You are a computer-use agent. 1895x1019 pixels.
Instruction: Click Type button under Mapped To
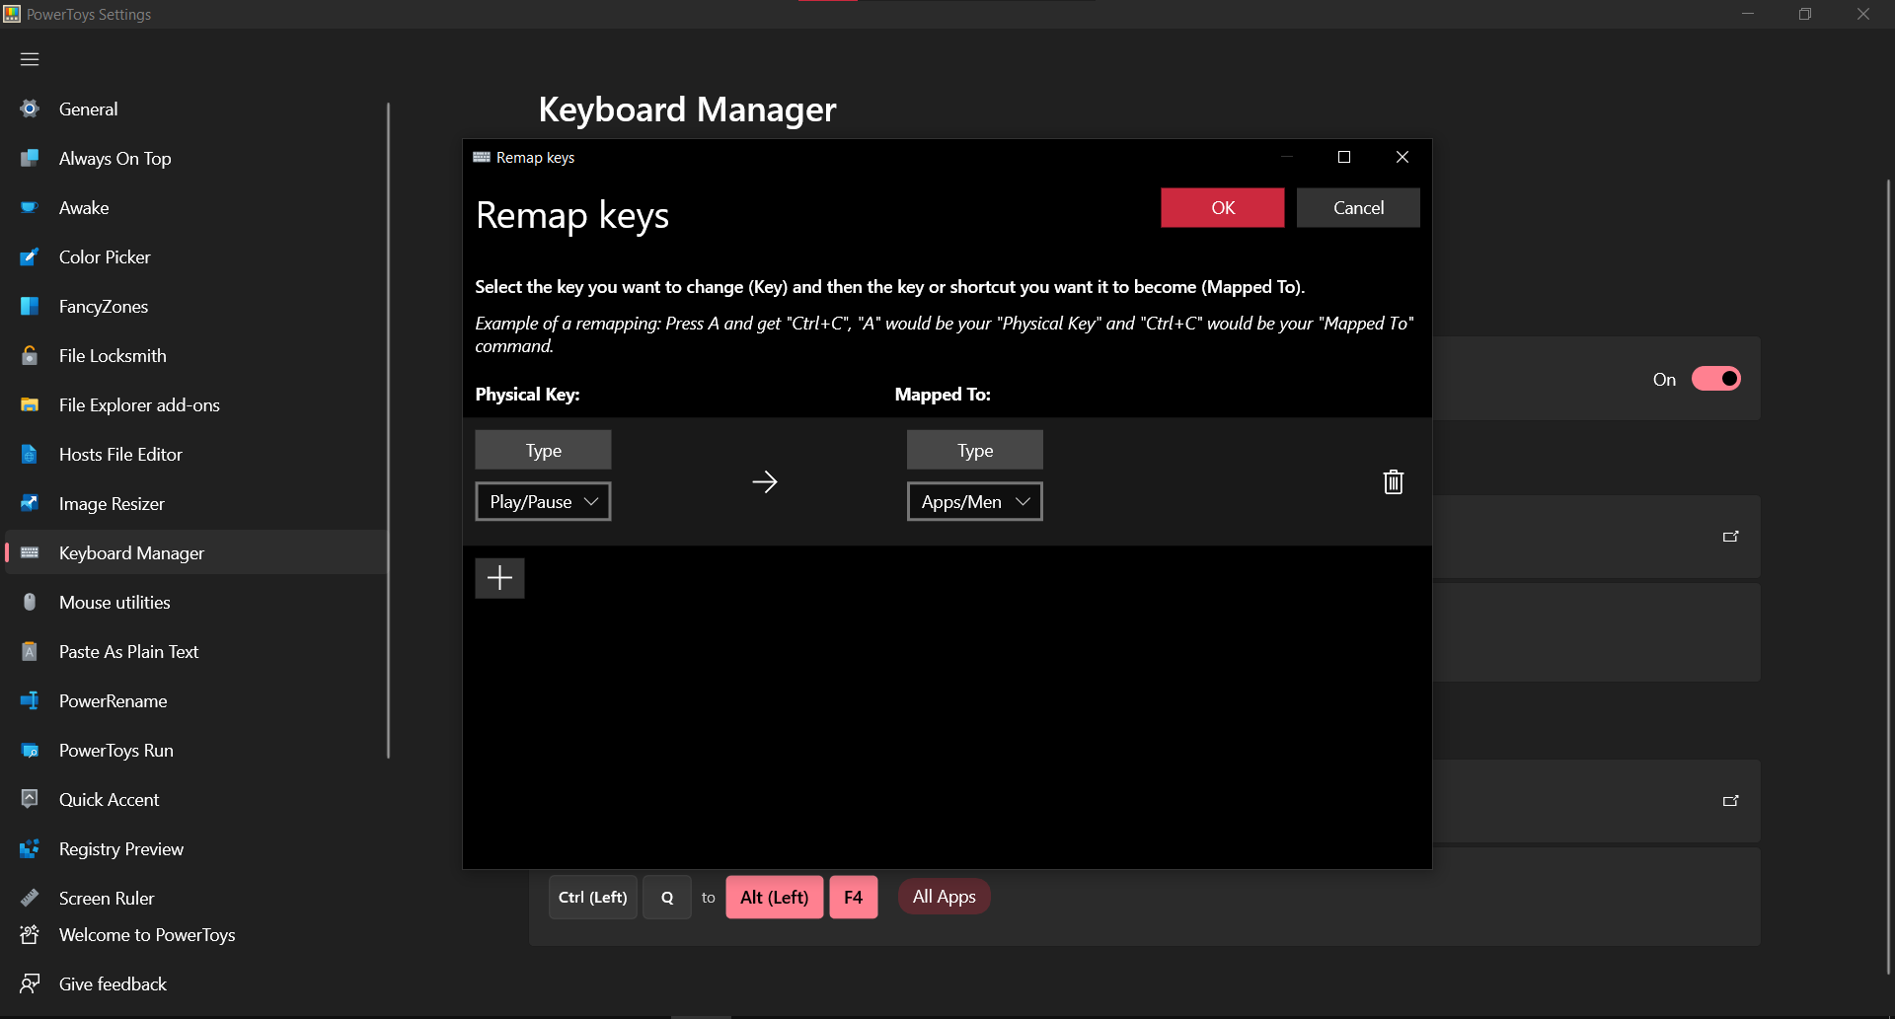[x=974, y=450]
